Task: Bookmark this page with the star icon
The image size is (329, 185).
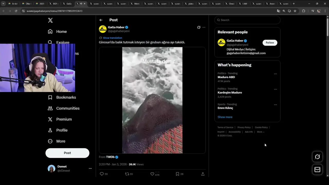Action: 295,11
